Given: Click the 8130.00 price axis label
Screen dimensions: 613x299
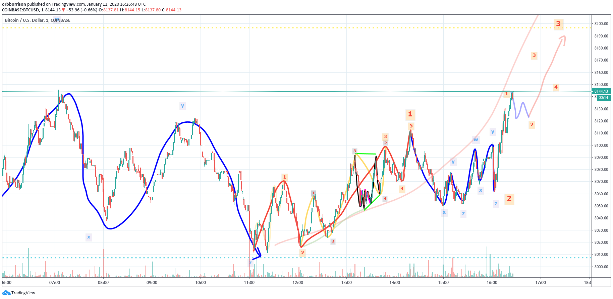Looking at the screenshot, I should tap(601, 109).
